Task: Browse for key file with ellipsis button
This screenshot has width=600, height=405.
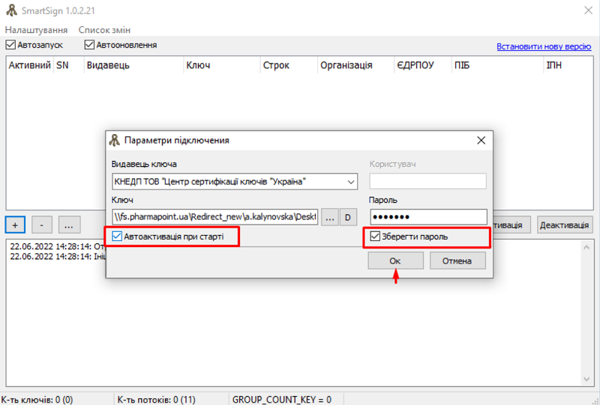Action: pos(330,217)
